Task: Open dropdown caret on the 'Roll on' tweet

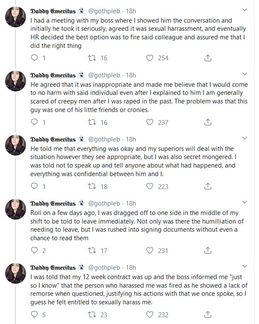Action: [244, 203]
